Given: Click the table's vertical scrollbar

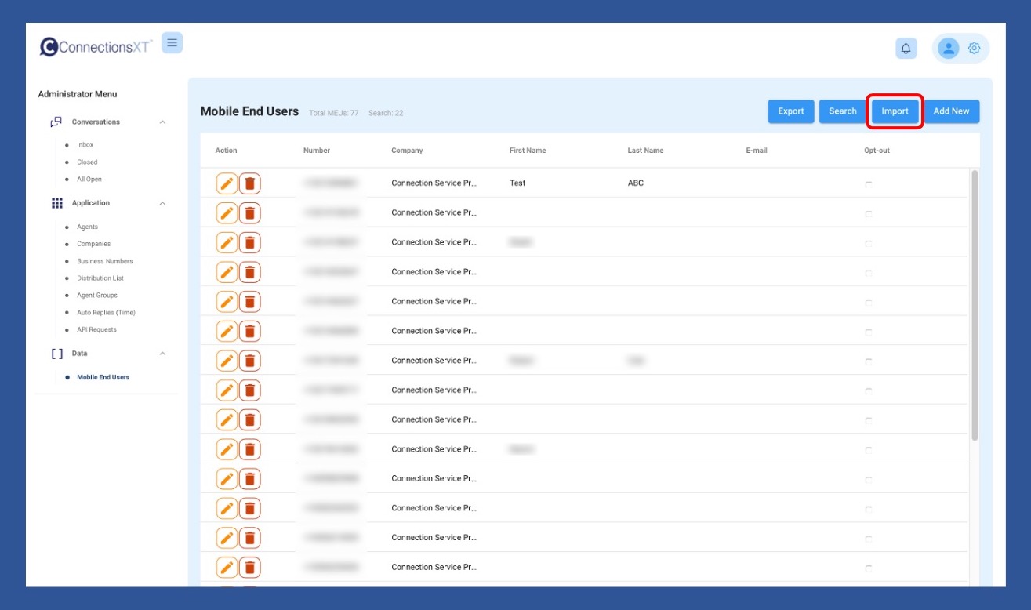Looking at the screenshot, I should tap(975, 304).
